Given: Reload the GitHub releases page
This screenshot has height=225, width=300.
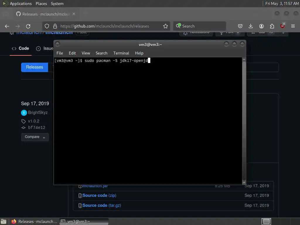Looking at the screenshot, I should (28, 26).
